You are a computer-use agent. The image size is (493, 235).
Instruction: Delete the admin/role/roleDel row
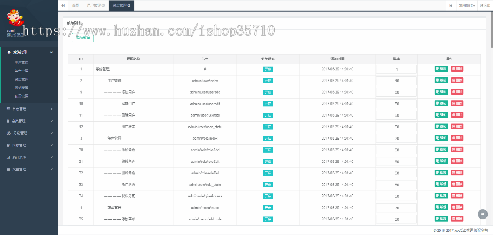457,173
